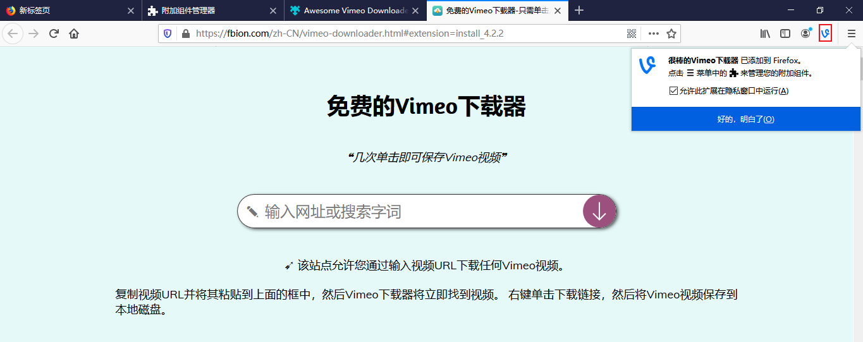Click the text 该站点允许您通过输入视频URL下载任何Vimeo视频
Image resolution: width=863 pixels, height=342 pixels.
pos(431,266)
